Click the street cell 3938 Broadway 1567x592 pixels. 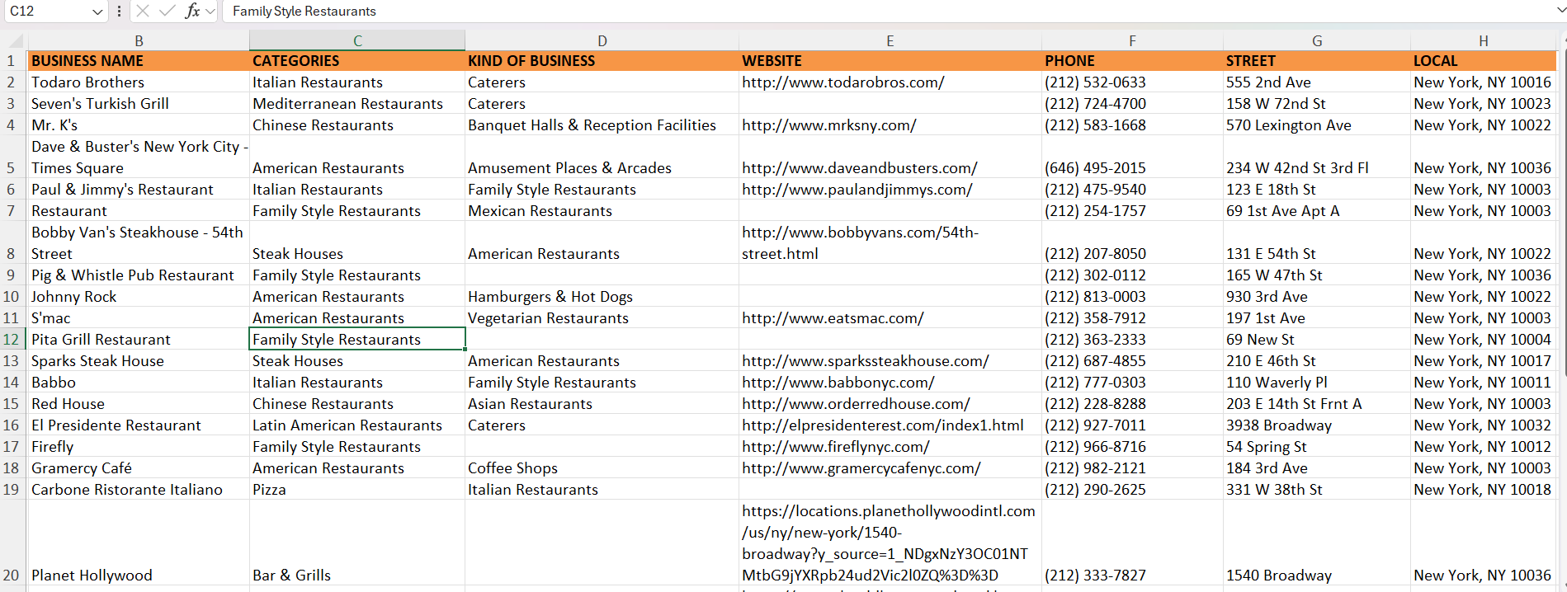click(1317, 425)
